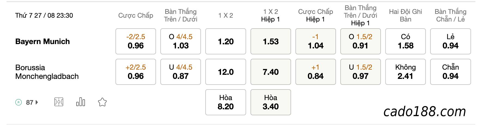This screenshot has height=130, width=483.
Task: Open the football pitch lineup icon
Action: 59,102
